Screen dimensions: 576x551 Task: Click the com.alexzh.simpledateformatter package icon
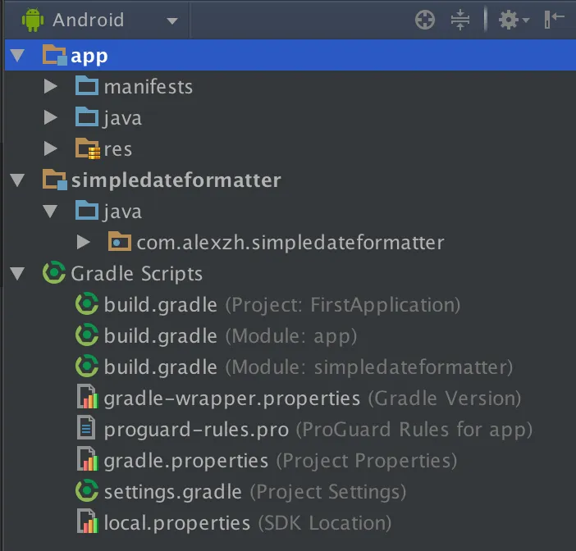click(120, 241)
